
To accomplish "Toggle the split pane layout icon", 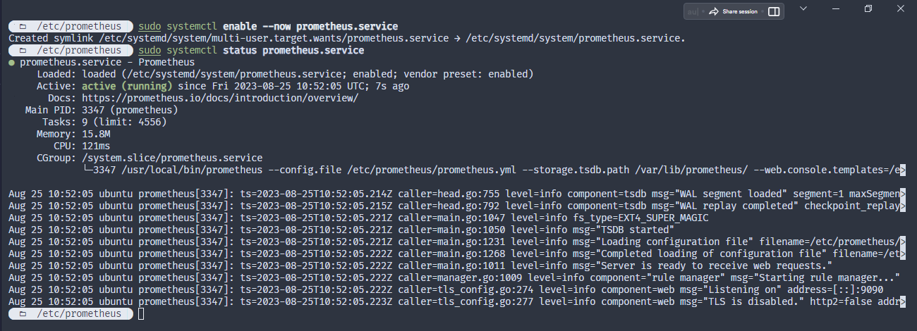I will click(774, 12).
